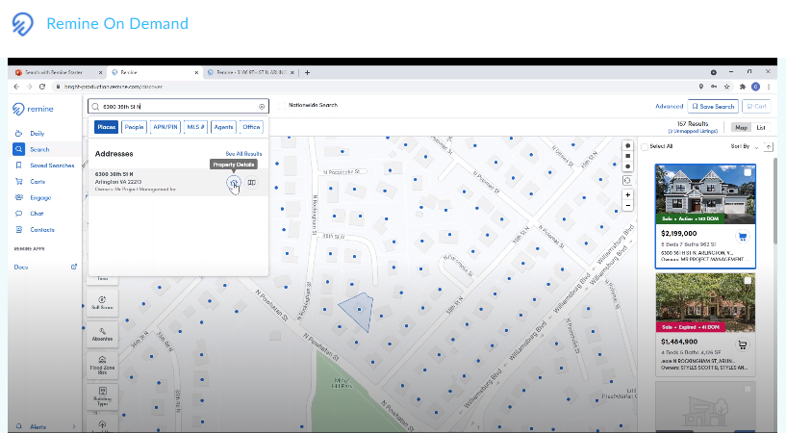Image resolution: width=786 pixels, height=433 pixels.
Task: Click the map view icon in address row
Action: pos(252,183)
